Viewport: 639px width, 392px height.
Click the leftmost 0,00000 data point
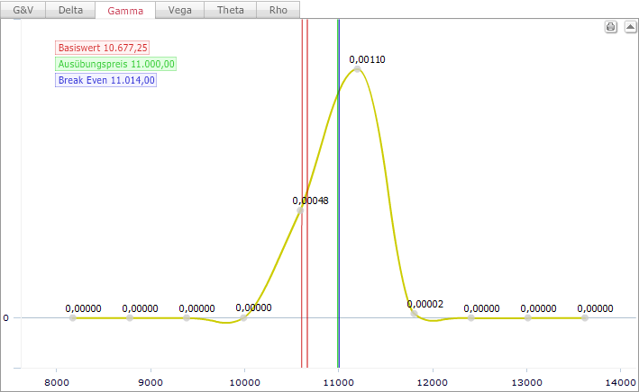click(x=73, y=317)
